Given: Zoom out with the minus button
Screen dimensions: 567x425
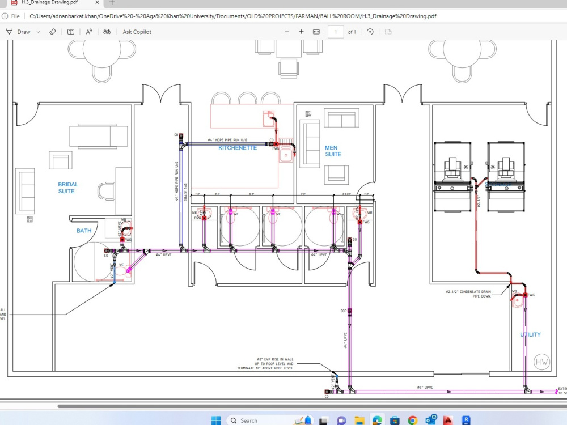Looking at the screenshot, I should click(287, 32).
